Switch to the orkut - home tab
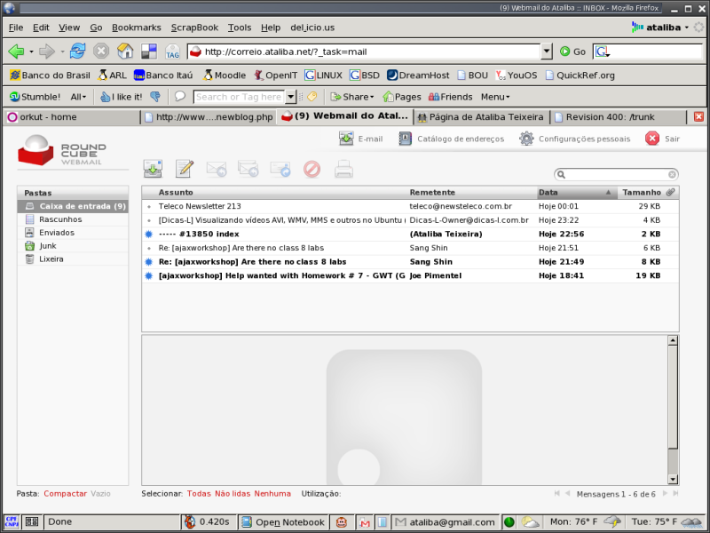Viewport: 710px width, 533px height. (x=73, y=117)
